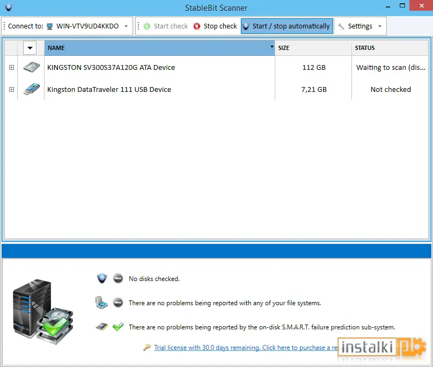Screen dimensions: 433x367
Task: Click the Settings dropdown arrow
Action: (380, 26)
